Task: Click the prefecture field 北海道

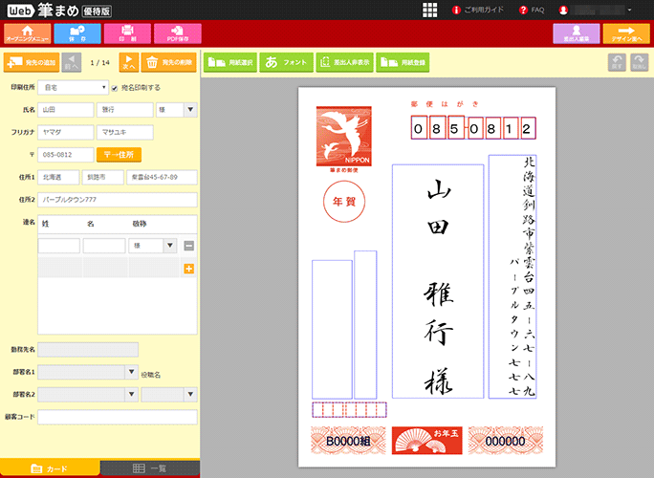Action: pos(58,177)
